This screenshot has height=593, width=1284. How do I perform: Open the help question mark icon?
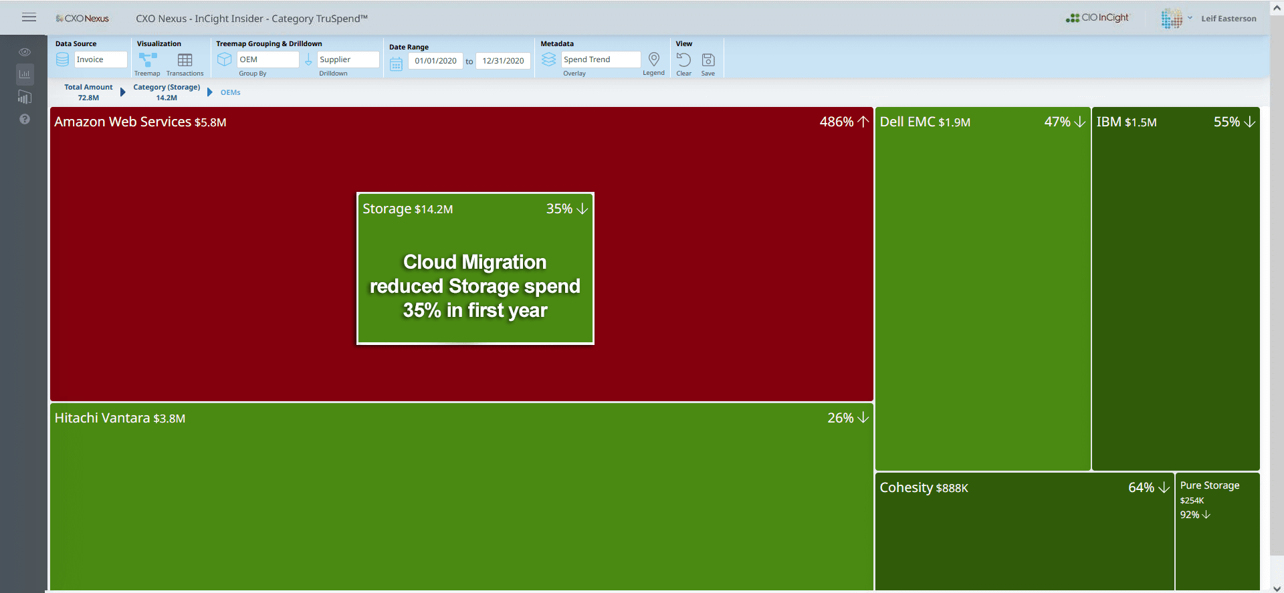[25, 119]
